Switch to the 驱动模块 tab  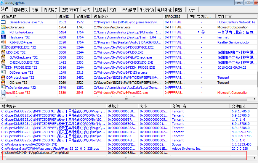[20, 10]
